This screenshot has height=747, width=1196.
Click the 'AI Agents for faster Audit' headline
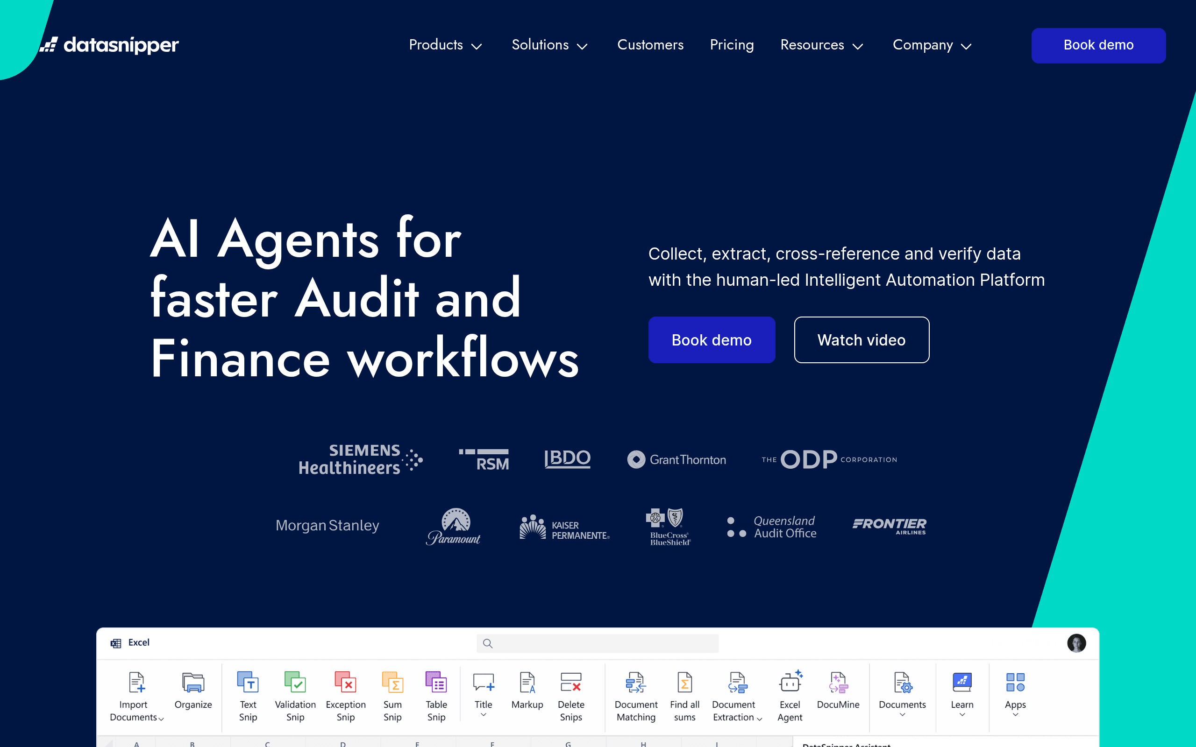pyautogui.click(x=364, y=298)
